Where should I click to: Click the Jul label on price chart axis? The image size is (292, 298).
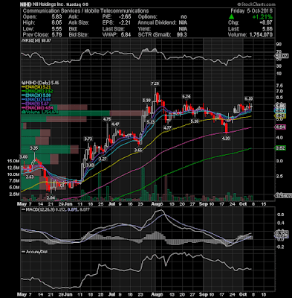[x=112, y=204]
